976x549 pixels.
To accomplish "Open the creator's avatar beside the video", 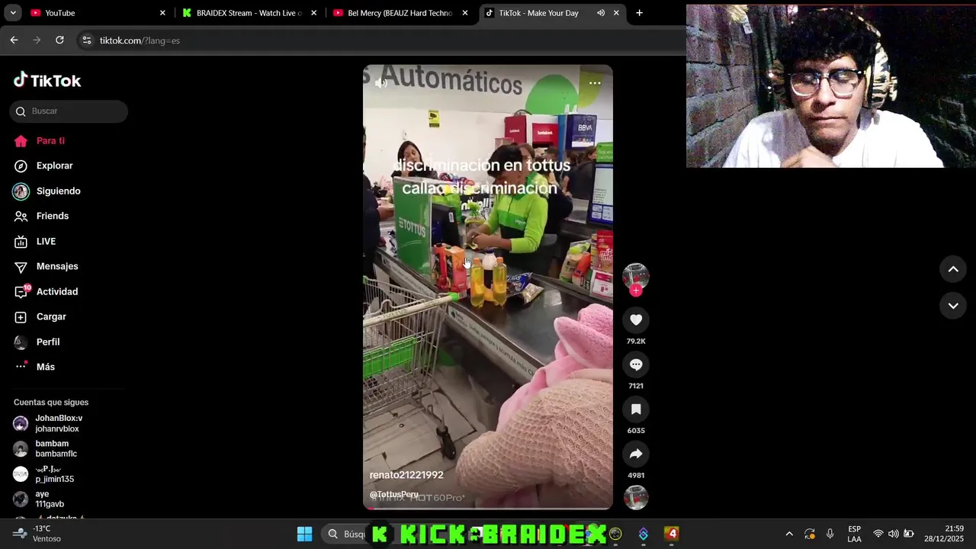I will 636,275.
